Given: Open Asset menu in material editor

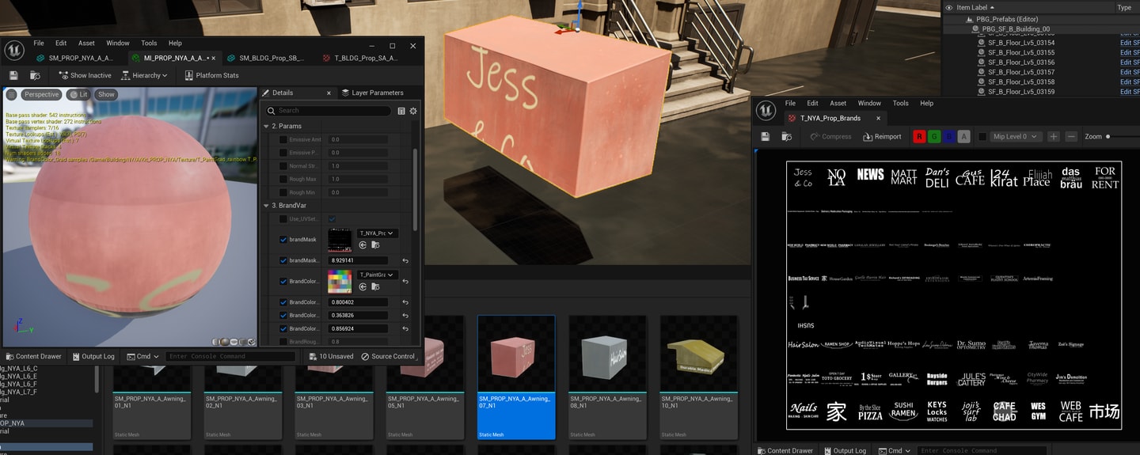Looking at the screenshot, I should coord(86,44).
